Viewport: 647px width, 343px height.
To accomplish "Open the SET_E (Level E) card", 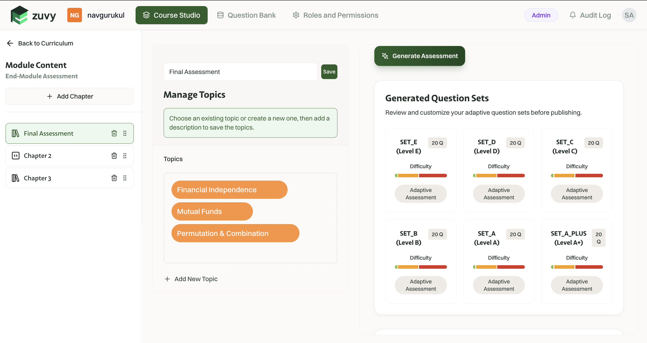I will coord(421,170).
